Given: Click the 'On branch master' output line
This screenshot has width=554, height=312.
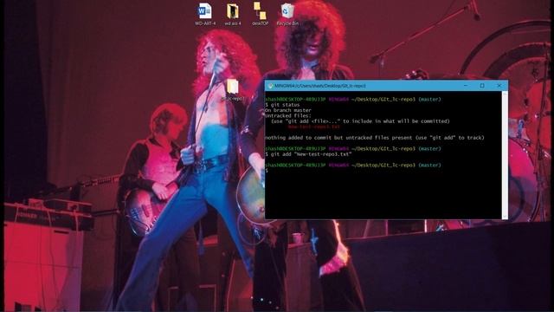Looking at the screenshot, I should coord(288,110).
